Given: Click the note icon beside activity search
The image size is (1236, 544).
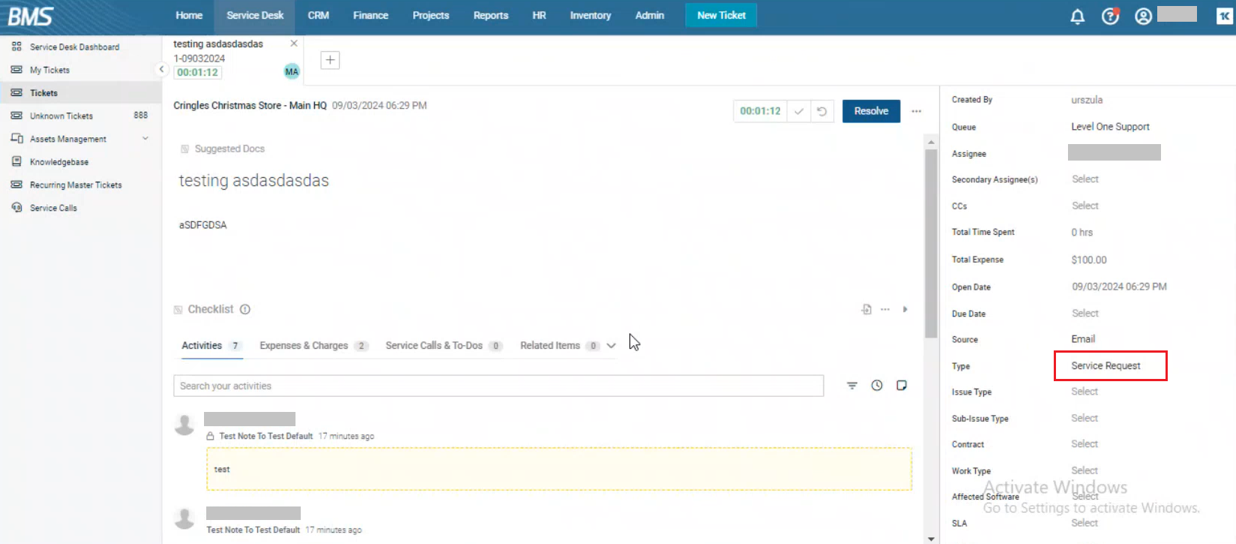Looking at the screenshot, I should [x=901, y=386].
